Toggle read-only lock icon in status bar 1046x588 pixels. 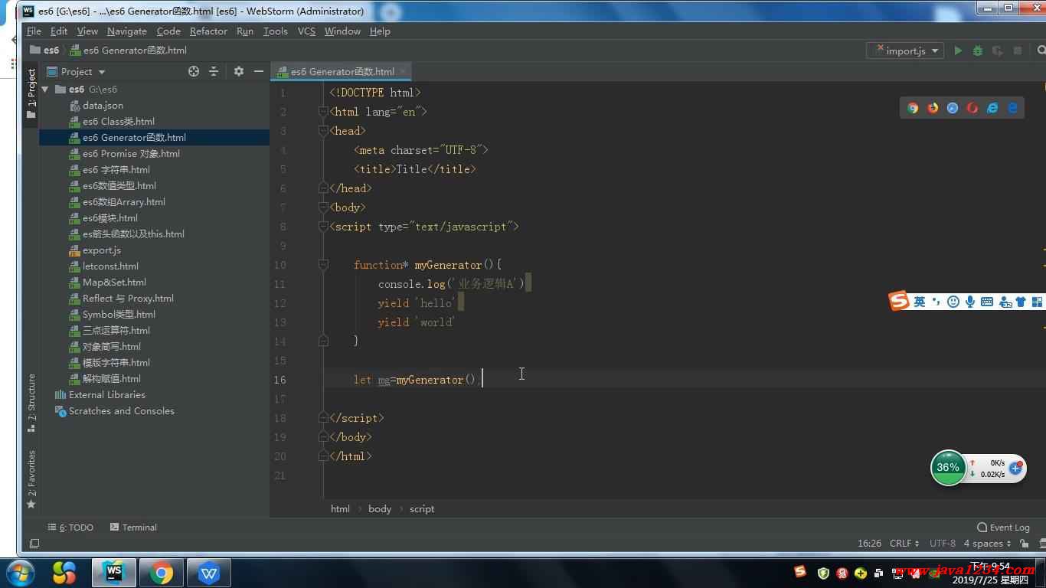tap(1023, 544)
